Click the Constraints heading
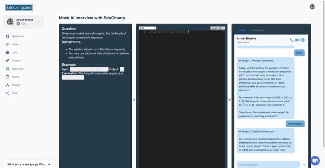The width and height of the screenshot is (325, 168). [71, 42]
